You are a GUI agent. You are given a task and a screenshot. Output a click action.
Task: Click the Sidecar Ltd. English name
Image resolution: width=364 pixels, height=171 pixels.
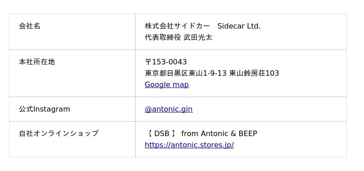(239, 26)
